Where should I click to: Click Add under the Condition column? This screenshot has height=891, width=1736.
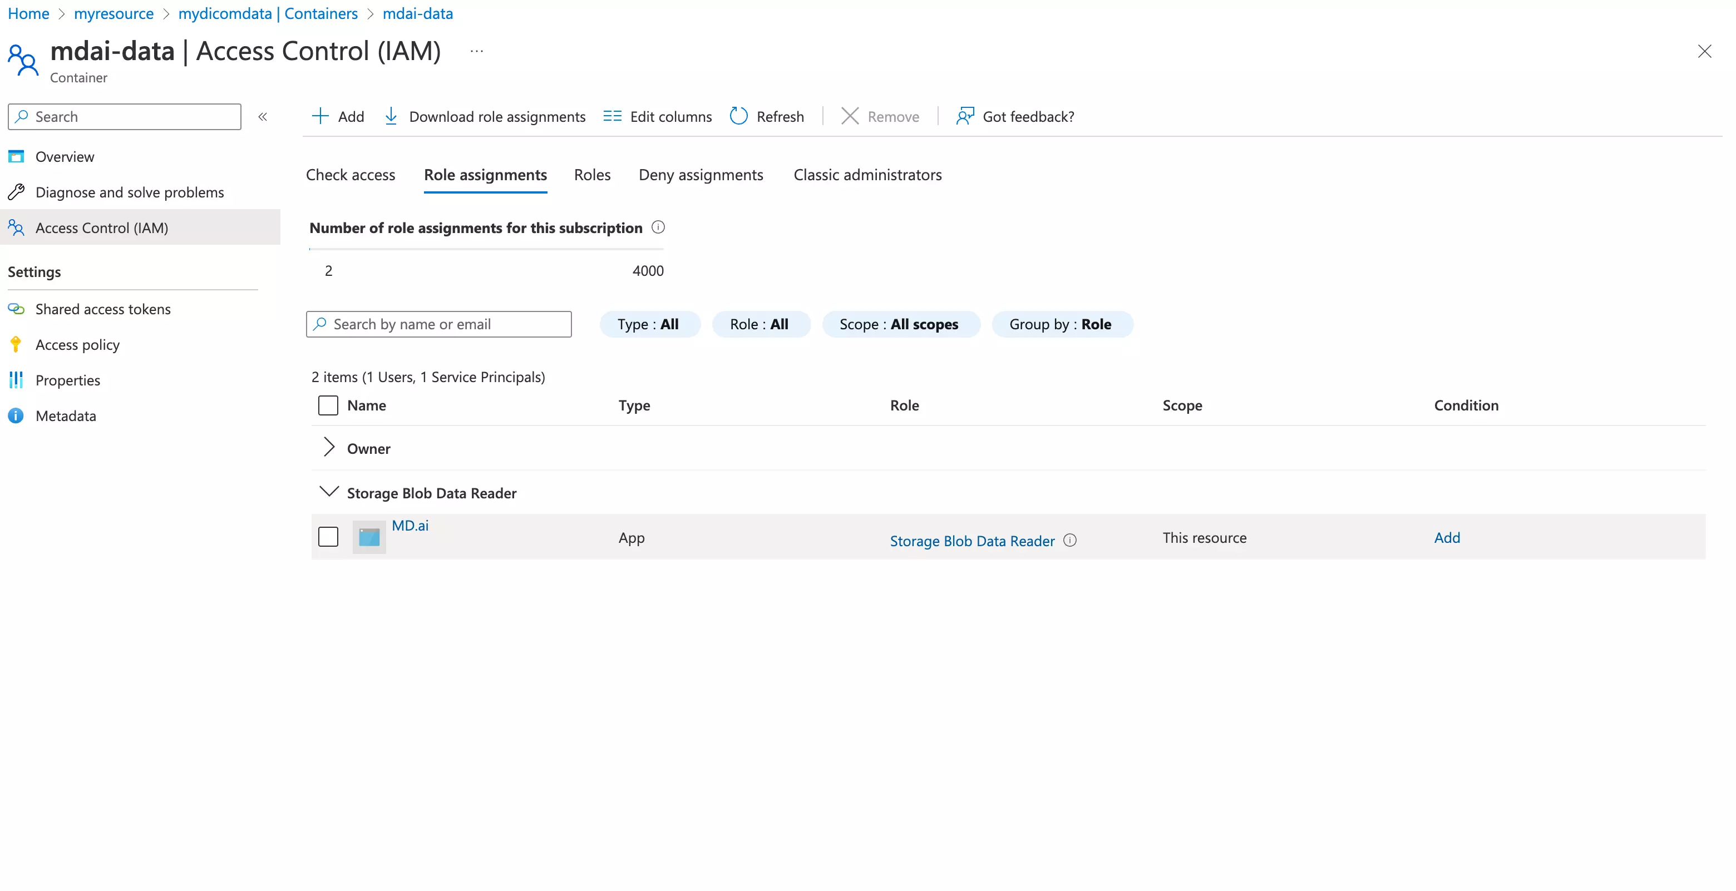point(1446,537)
